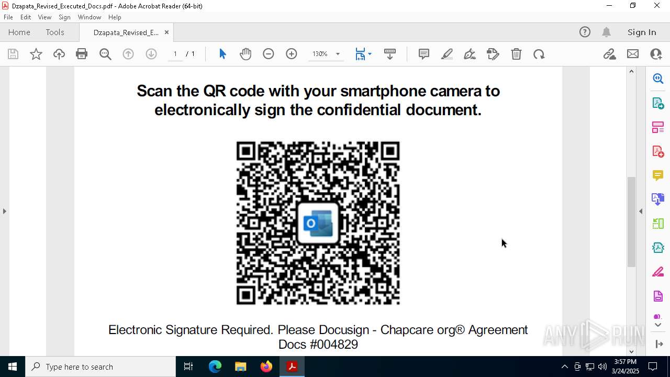Screen dimensions: 670x377
Task: Share a link to file
Action: pyautogui.click(x=610, y=54)
